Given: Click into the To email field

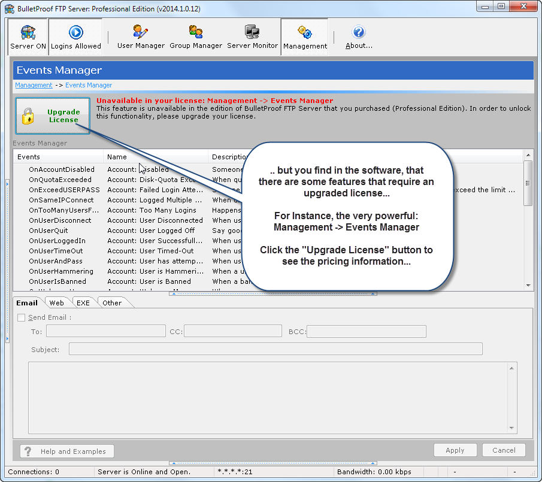Looking at the screenshot, I should [x=106, y=331].
